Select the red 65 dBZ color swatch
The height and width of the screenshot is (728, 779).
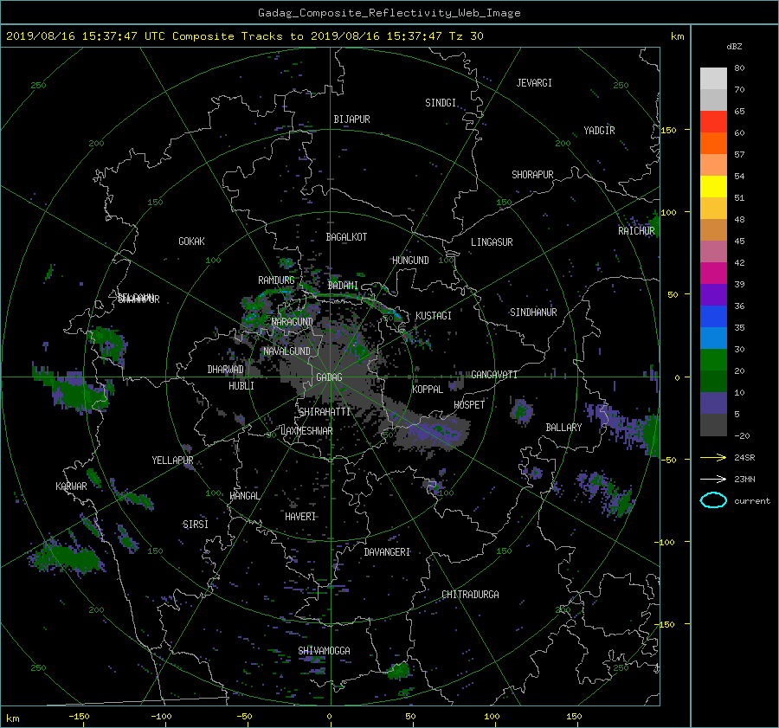713,121
